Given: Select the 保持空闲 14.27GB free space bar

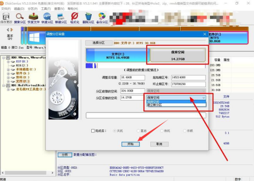Looking at the screenshot, I should pyautogui.click(x=178, y=55).
